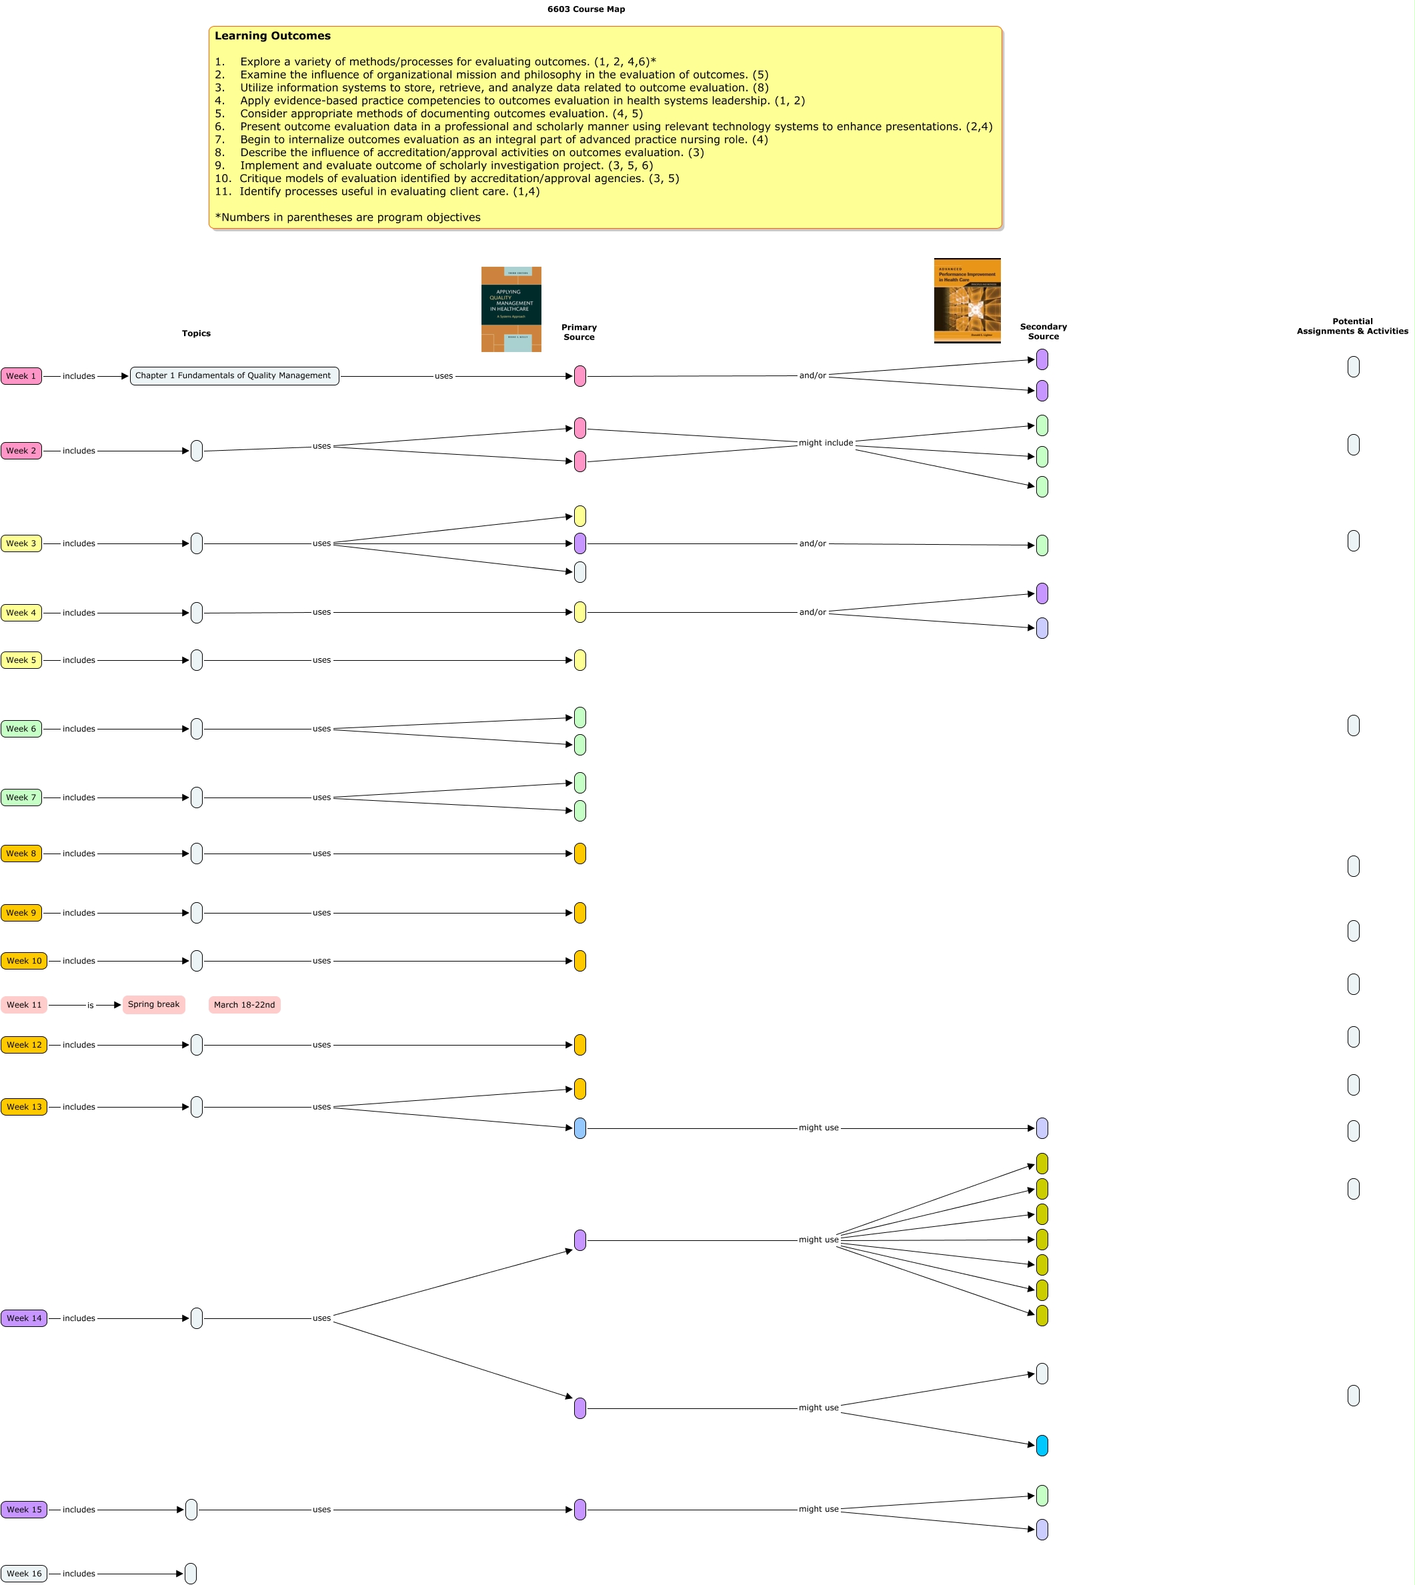Click the Applying Quality Management book cover

pyautogui.click(x=511, y=309)
